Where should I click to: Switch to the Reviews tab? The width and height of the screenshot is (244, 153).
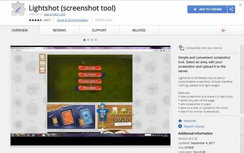point(59,30)
